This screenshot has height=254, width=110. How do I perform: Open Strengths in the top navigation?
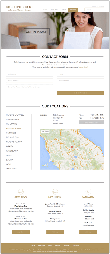point(55,10)
